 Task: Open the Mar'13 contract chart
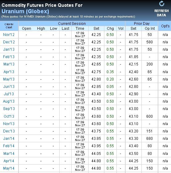click(9, 64)
